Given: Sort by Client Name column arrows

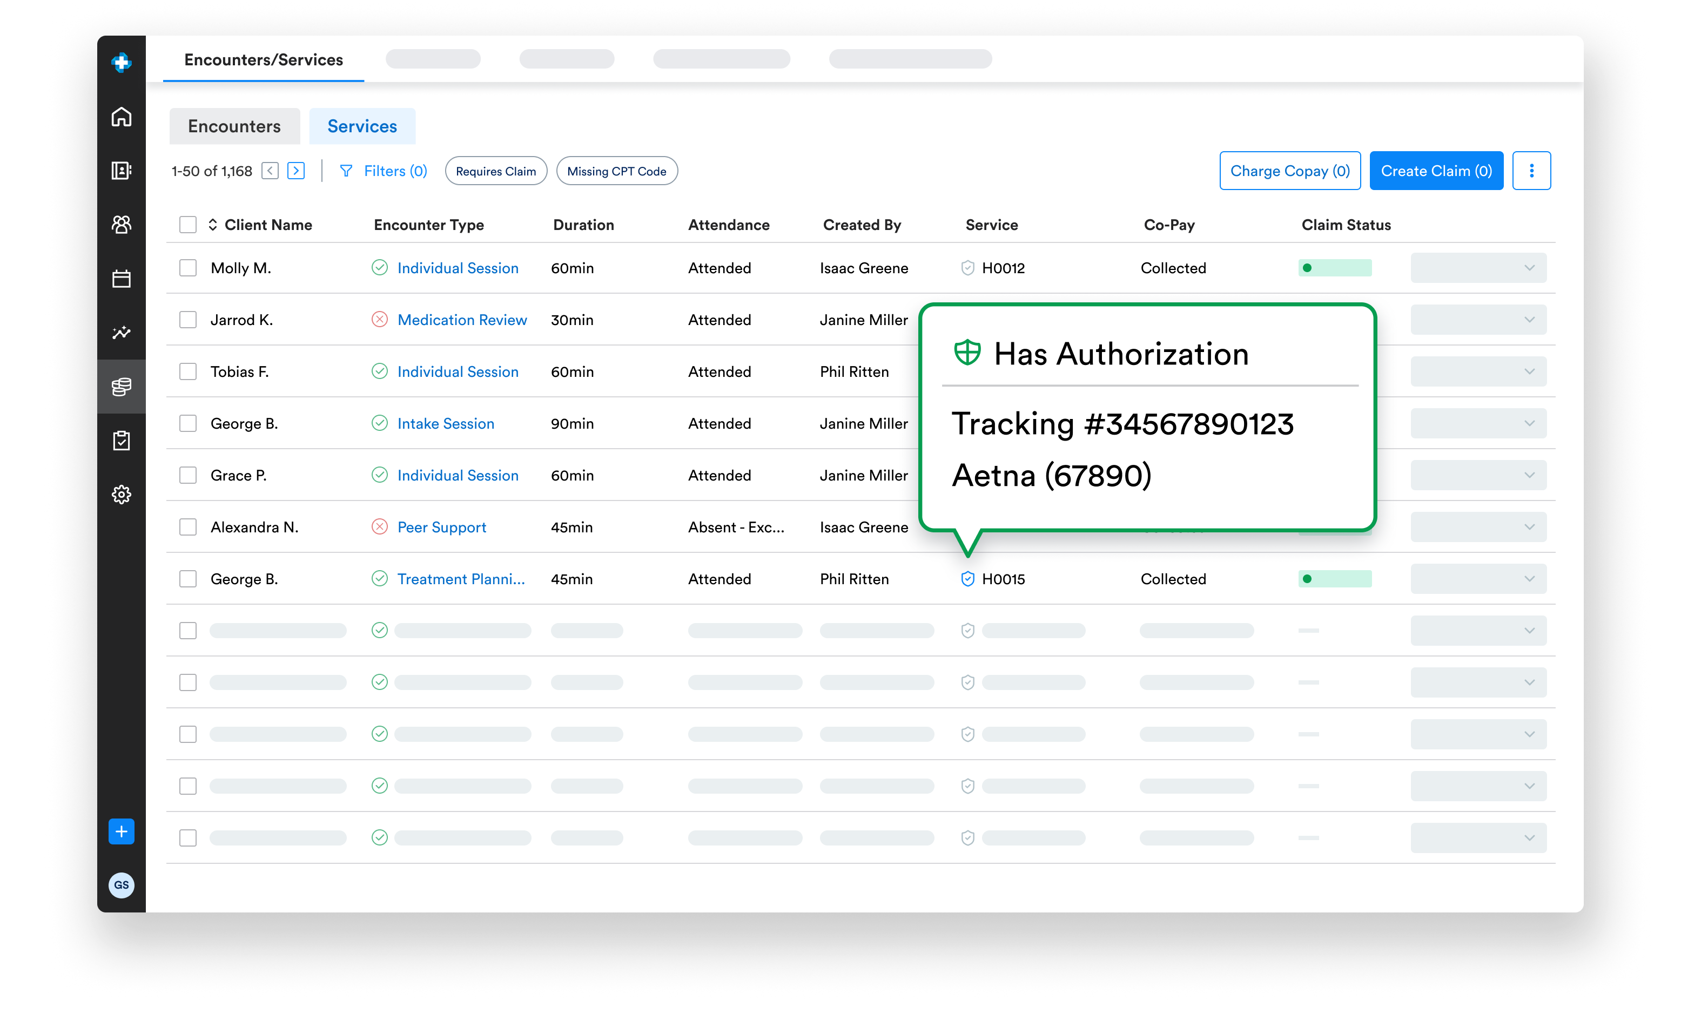Looking at the screenshot, I should [213, 225].
